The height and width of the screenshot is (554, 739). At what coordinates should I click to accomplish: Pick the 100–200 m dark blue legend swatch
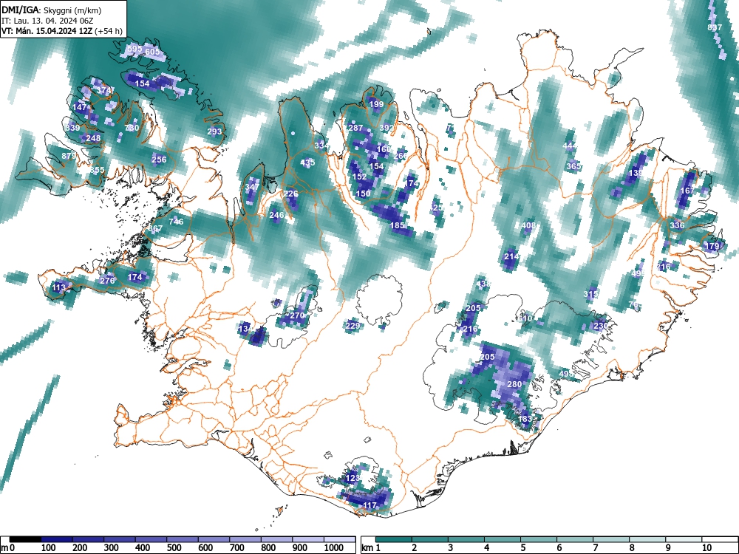click(57, 539)
